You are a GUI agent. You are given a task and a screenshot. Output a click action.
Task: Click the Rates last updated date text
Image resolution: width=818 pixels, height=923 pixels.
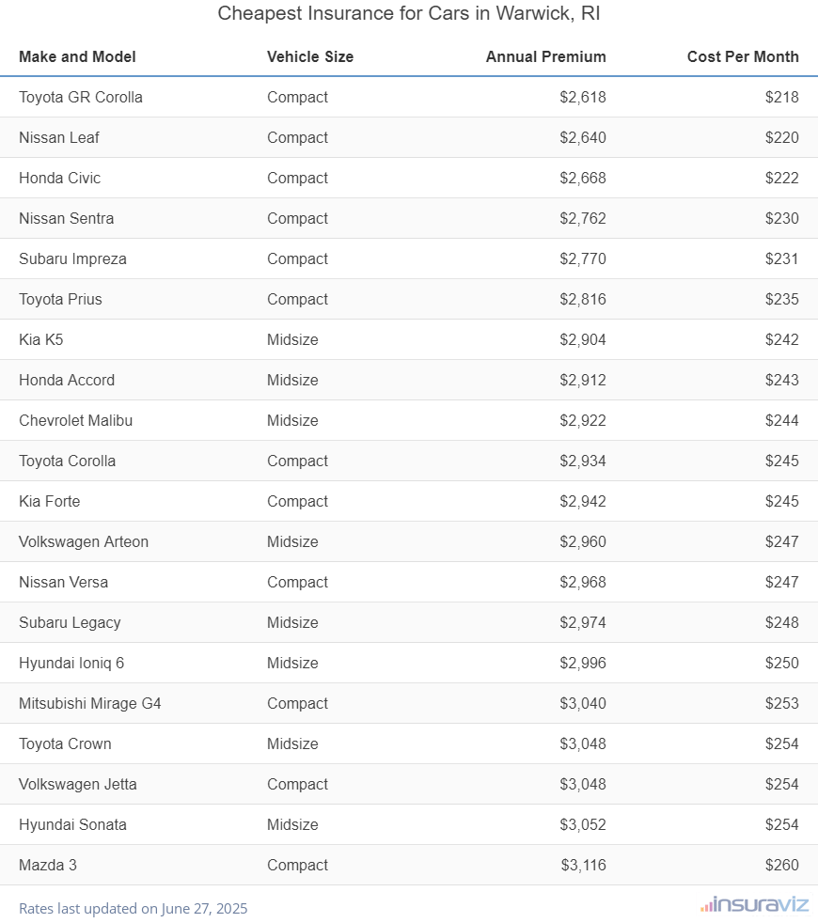point(133,908)
